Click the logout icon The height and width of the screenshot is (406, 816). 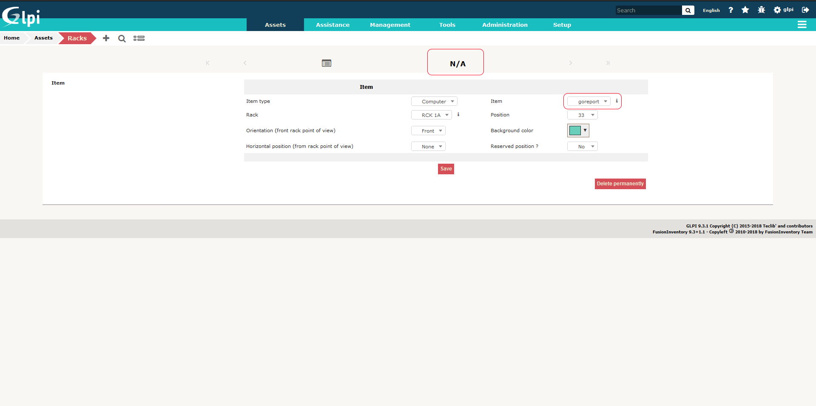pos(805,10)
